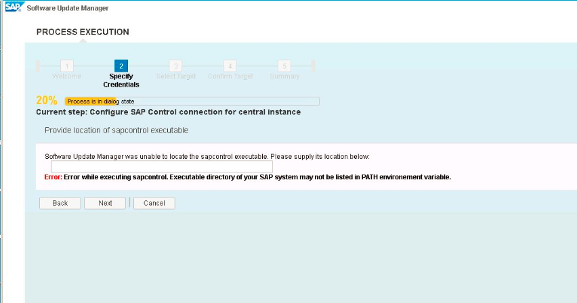The width and height of the screenshot is (577, 303).
Task: Click the sapcontrol location input field
Action: [x=162, y=166]
